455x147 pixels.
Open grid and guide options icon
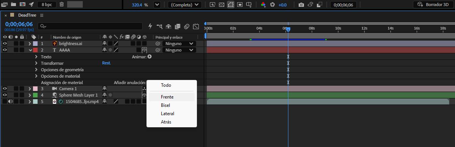[249, 5]
